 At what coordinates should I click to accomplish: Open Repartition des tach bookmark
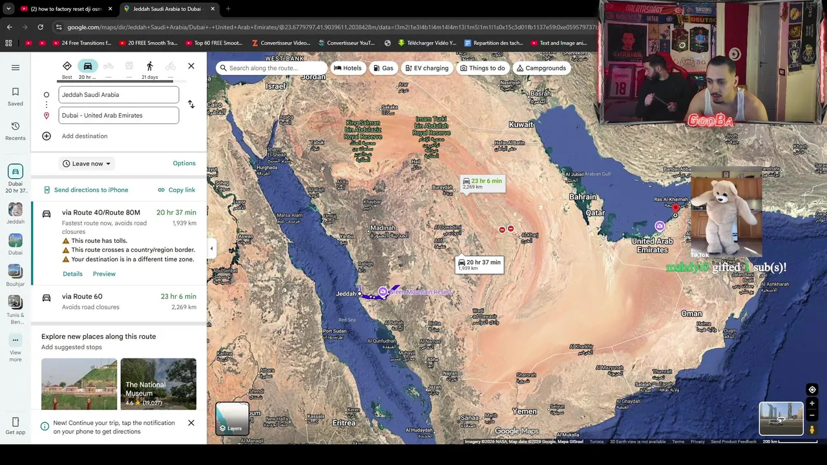pyautogui.click(x=494, y=43)
